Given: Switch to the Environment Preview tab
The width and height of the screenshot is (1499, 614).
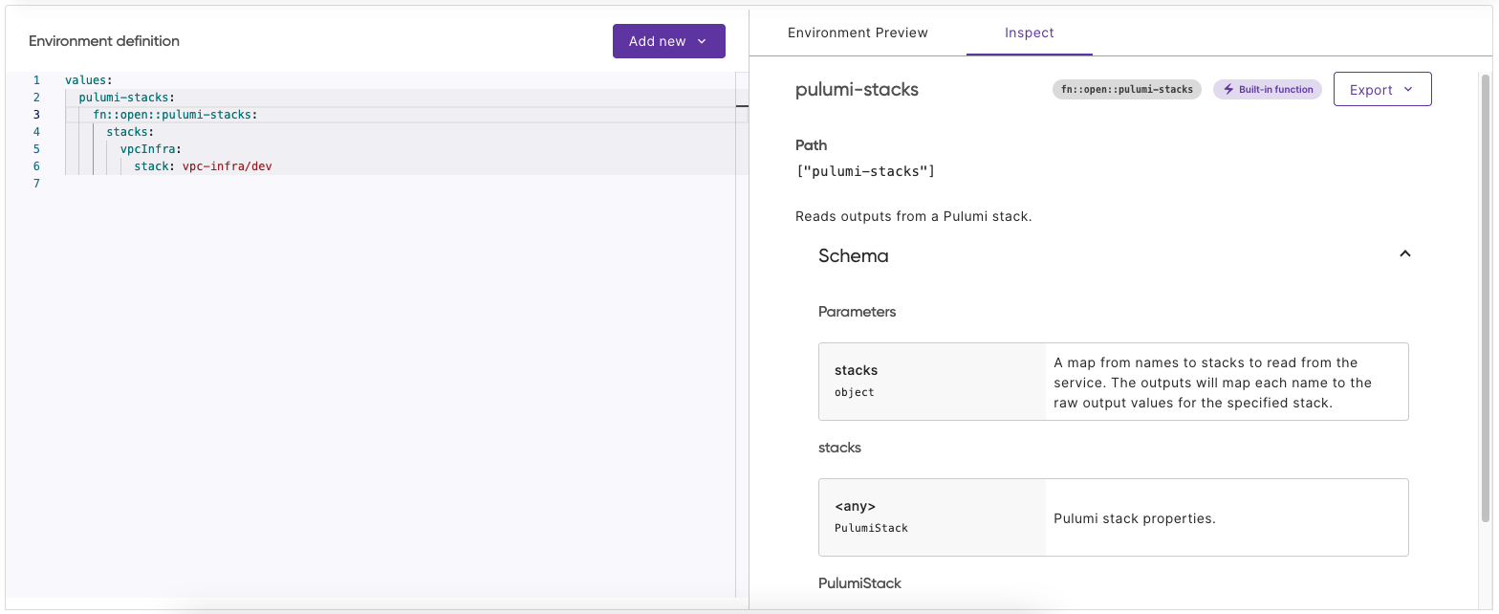Looking at the screenshot, I should pyautogui.click(x=858, y=33).
